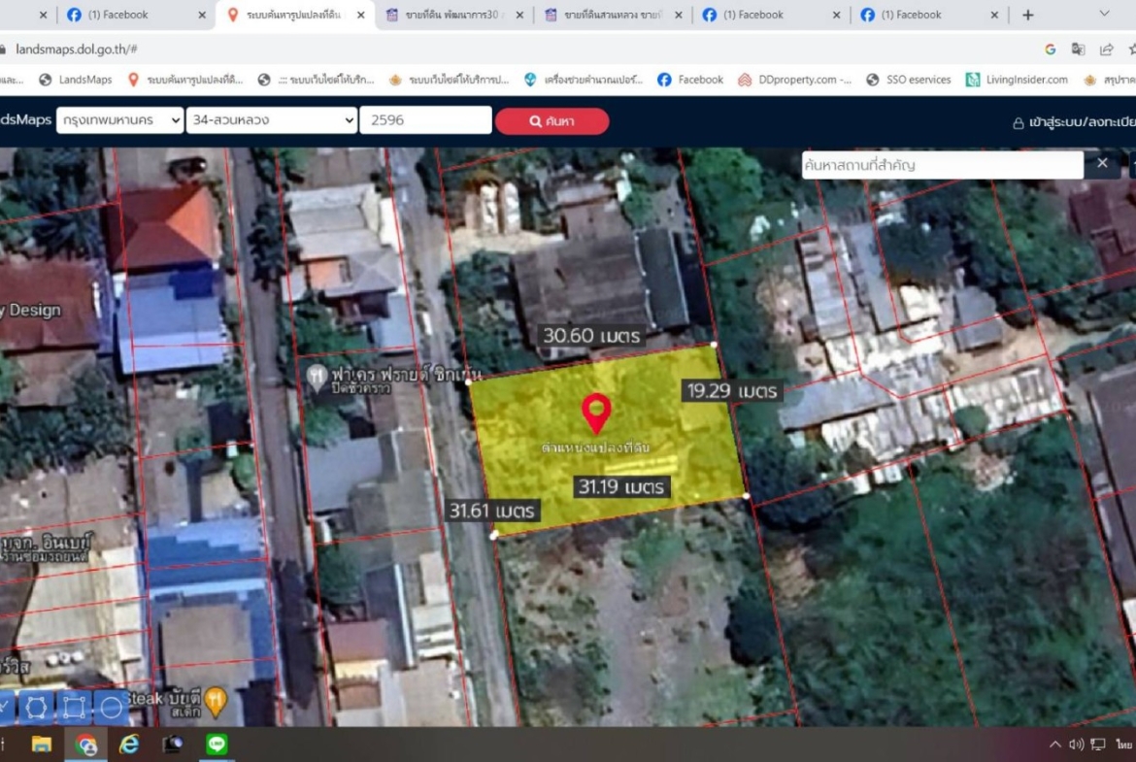This screenshot has height=762, width=1136.
Task: Show hidden system tray icons
Action: tap(1054, 744)
